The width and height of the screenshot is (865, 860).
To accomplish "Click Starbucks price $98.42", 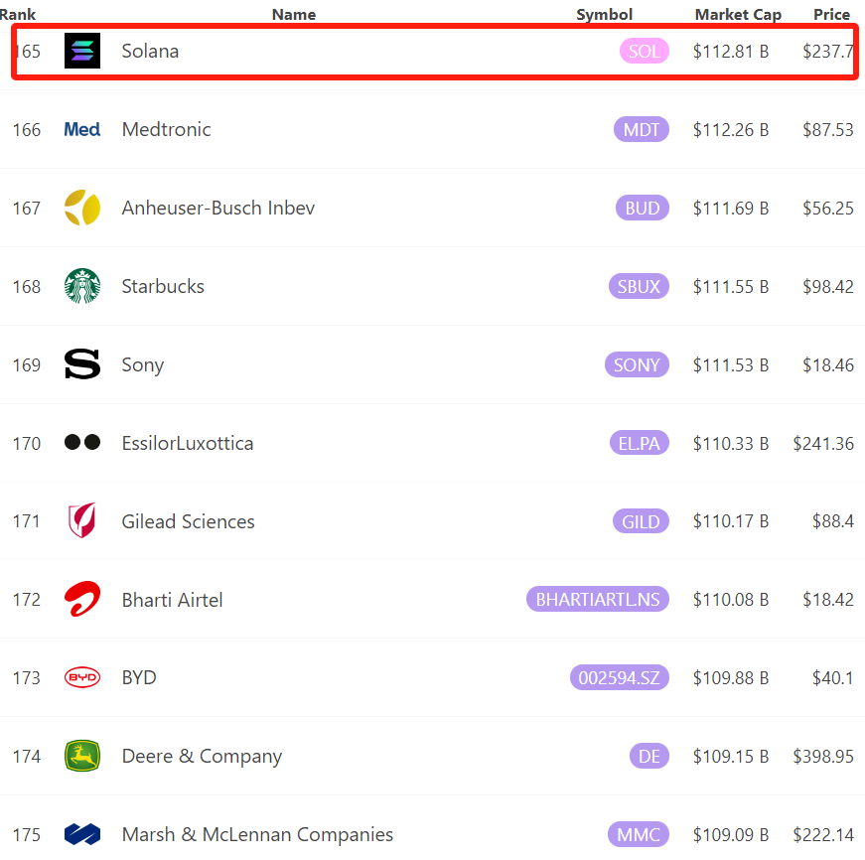I will [828, 286].
